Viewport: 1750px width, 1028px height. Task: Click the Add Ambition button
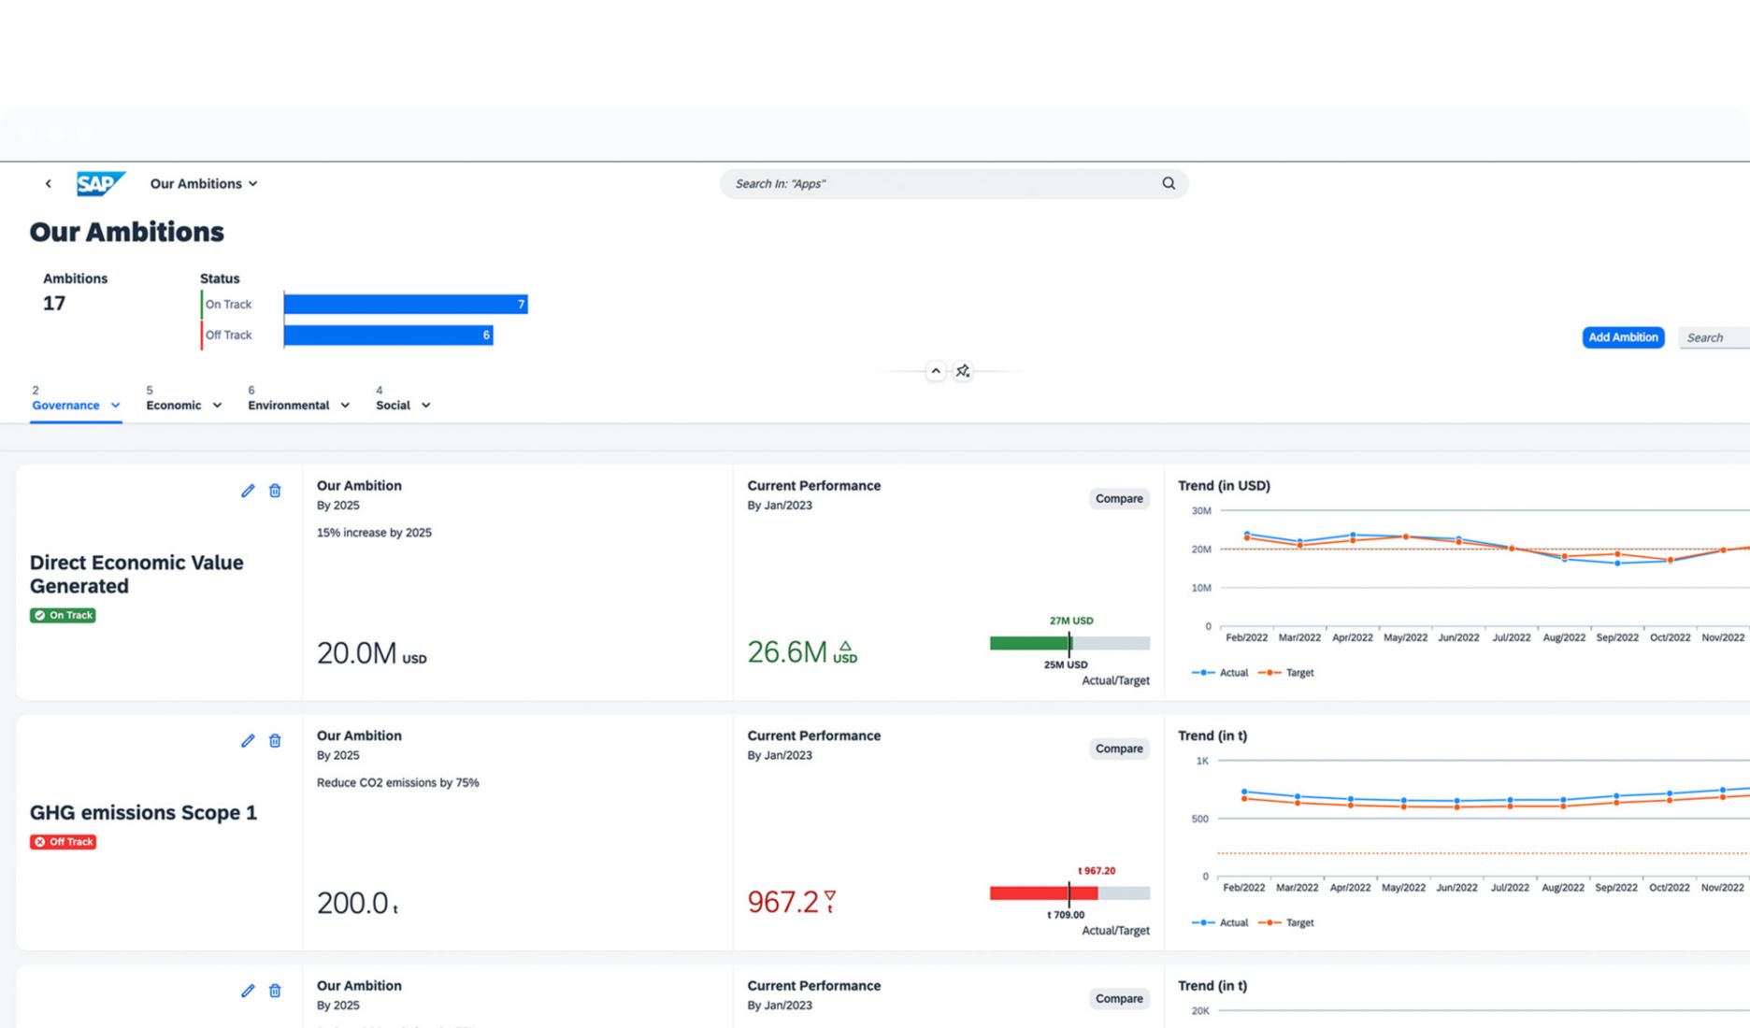point(1623,337)
